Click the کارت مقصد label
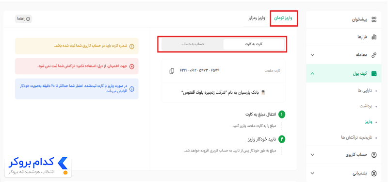 273,71
